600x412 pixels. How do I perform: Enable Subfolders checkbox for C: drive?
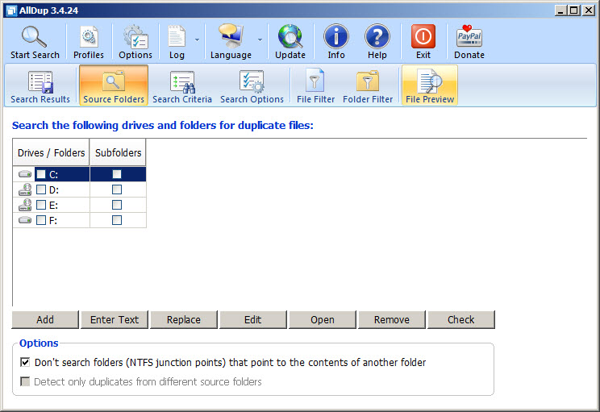click(x=117, y=174)
